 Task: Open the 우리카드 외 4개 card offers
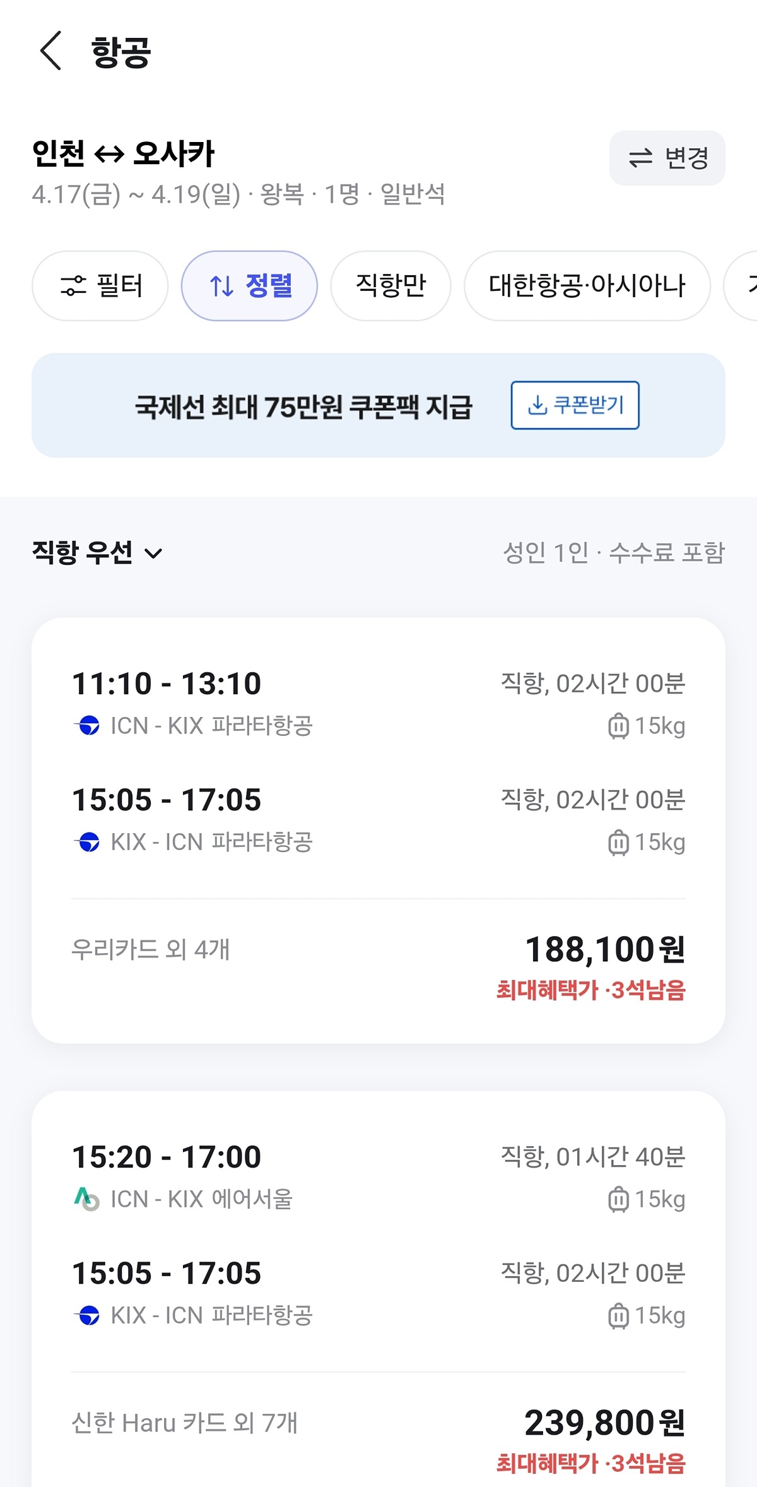(x=150, y=949)
